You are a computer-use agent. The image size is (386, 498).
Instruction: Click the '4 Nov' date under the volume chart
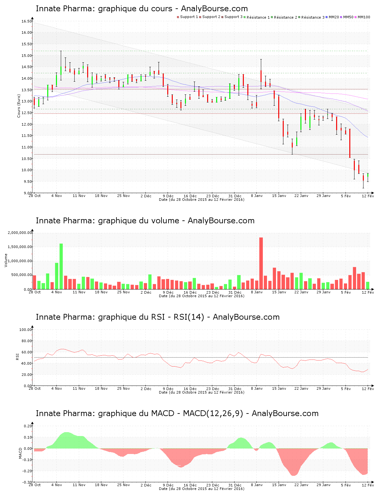pyautogui.click(x=57, y=292)
